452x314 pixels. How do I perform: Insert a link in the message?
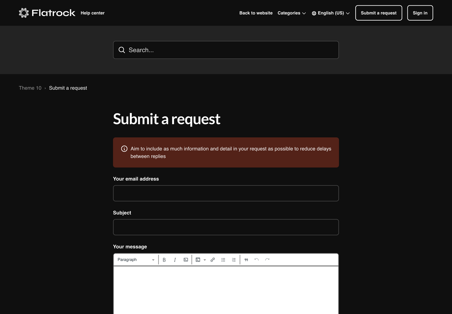(213, 260)
